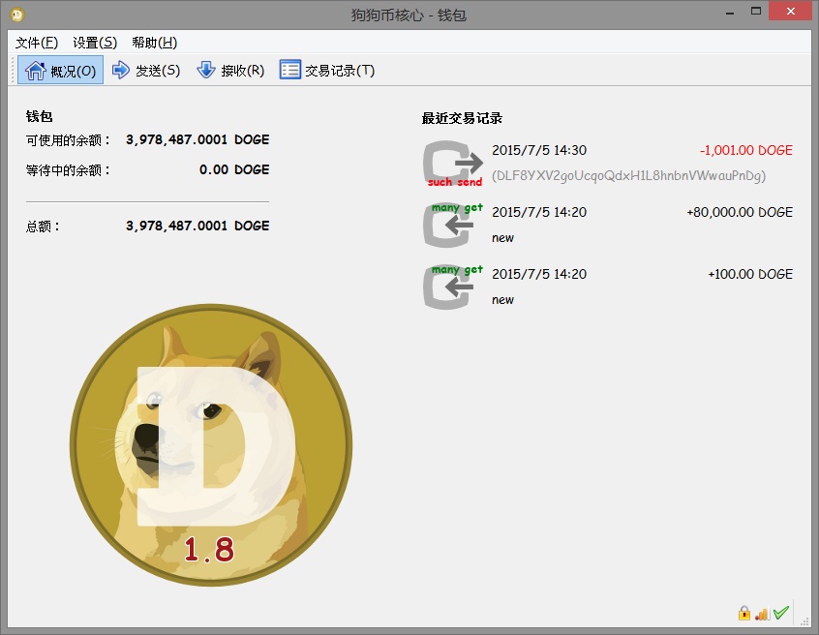Image resolution: width=819 pixels, height=635 pixels.
Task: Maximize the 狗狗币核心 wallet window
Action: [x=756, y=12]
